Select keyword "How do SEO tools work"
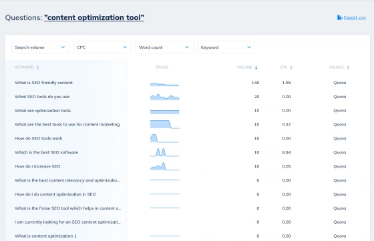 (x=39, y=138)
